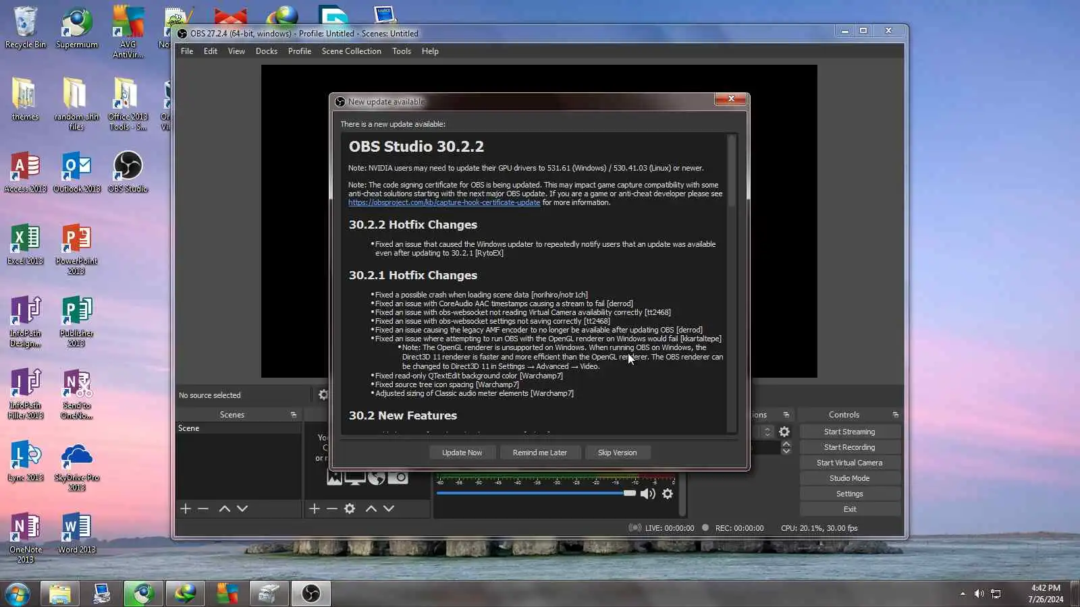
Task: Open the Publisher 2013 desktop shortcut
Action: [x=76, y=321]
